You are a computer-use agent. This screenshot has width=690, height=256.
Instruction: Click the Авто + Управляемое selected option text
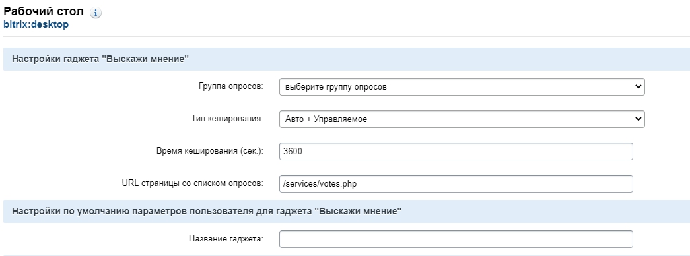click(x=326, y=119)
